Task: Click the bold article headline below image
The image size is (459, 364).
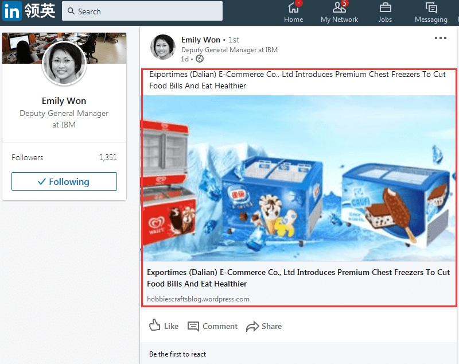Action: [298, 278]
